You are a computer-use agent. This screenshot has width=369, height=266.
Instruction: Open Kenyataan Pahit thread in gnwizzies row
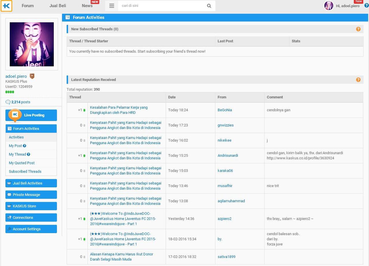coord(126,125)
